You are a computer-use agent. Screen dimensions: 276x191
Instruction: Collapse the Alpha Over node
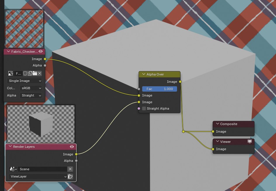click(x=143, y=74)
